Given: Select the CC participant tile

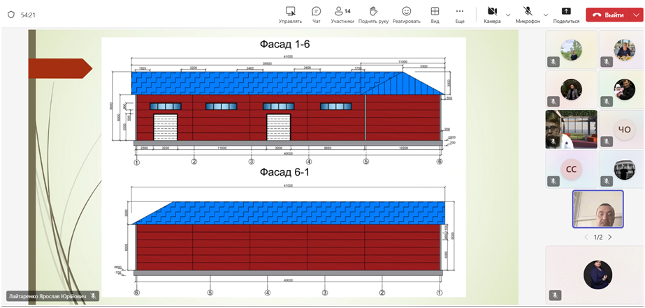Looking at the screenshot, I should coord(571,169).
